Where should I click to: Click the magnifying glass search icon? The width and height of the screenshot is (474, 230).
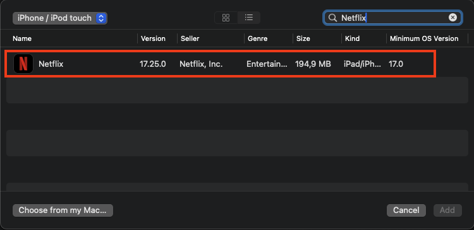(x=332, y=18)
